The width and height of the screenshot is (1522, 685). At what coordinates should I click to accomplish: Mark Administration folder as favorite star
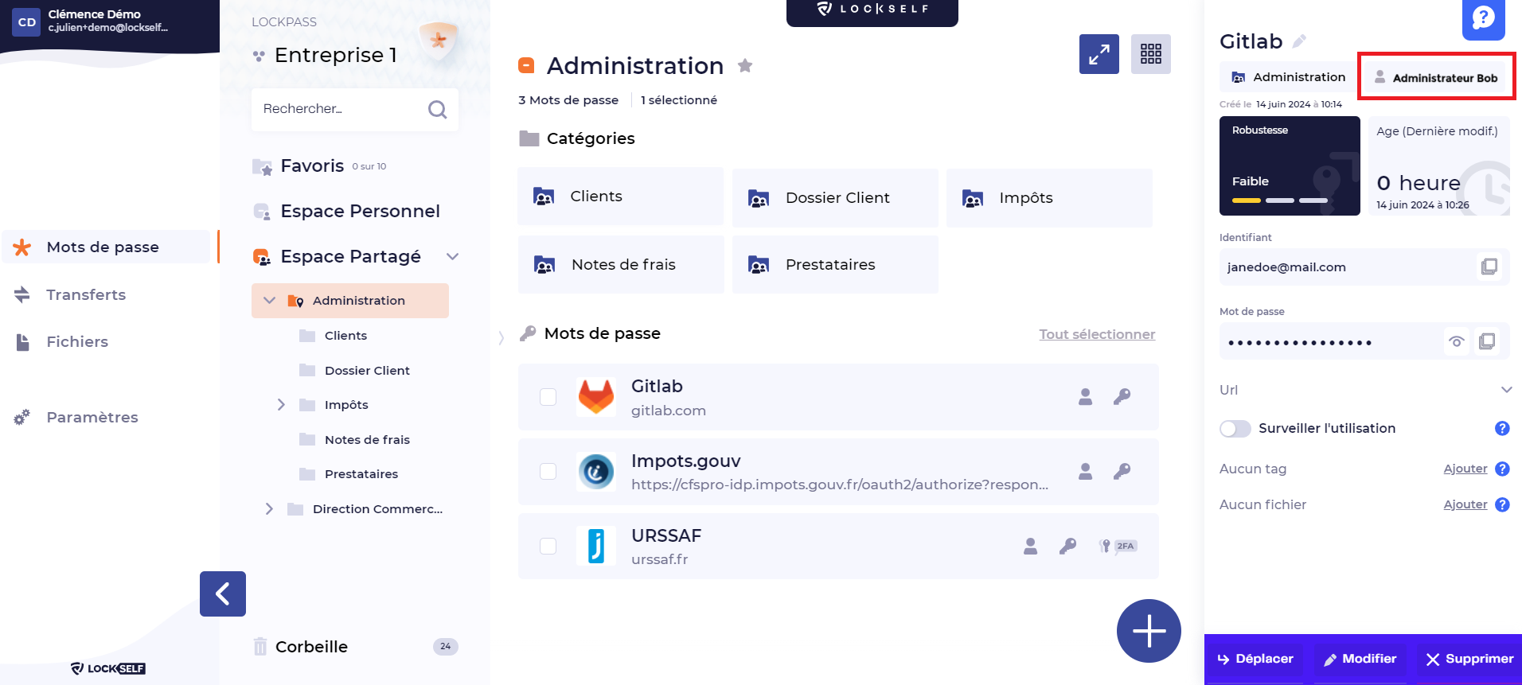pyautogui.click(x=745, y=66)
